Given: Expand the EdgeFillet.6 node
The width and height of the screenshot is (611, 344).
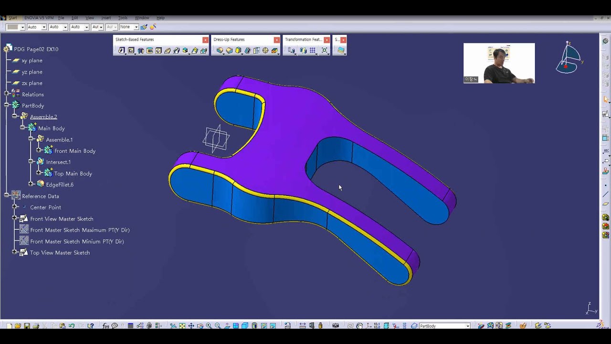Looking at the screenshot, I should click(x=31, y=184).
